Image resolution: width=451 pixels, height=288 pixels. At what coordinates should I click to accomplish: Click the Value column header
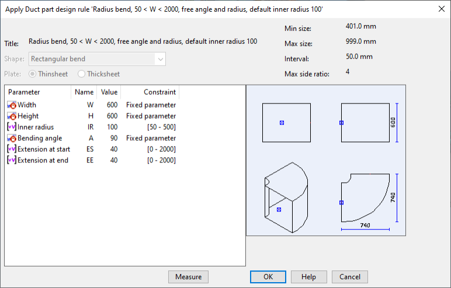109,92
